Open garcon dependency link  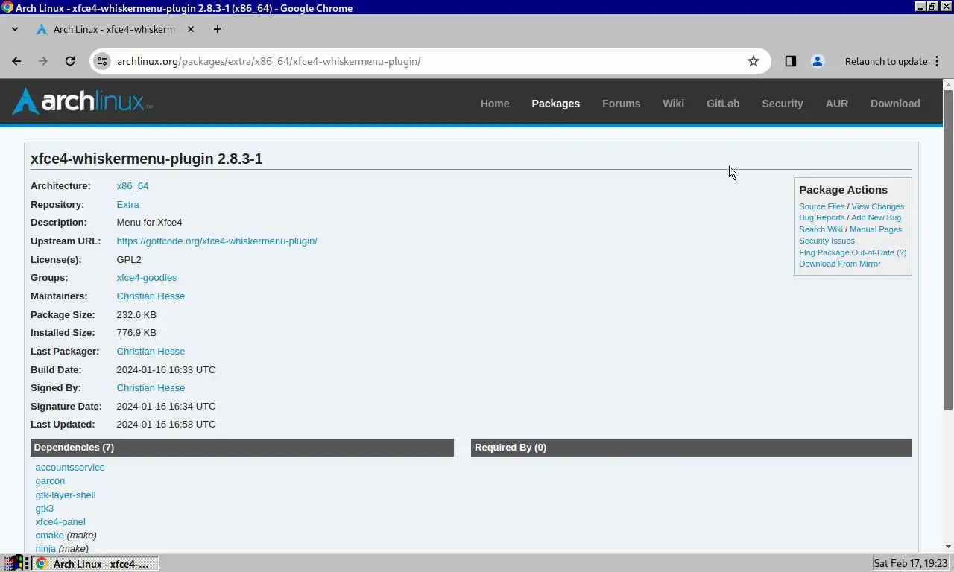50,480
